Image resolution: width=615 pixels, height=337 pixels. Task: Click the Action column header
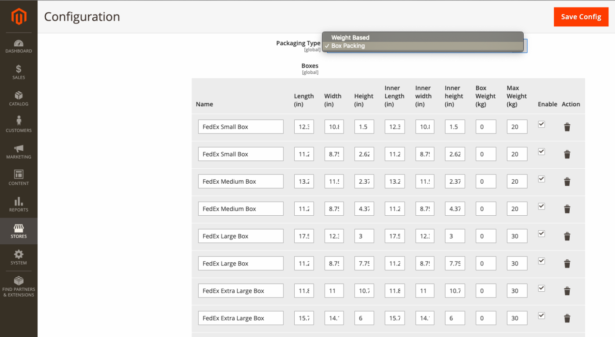(571, 105)
